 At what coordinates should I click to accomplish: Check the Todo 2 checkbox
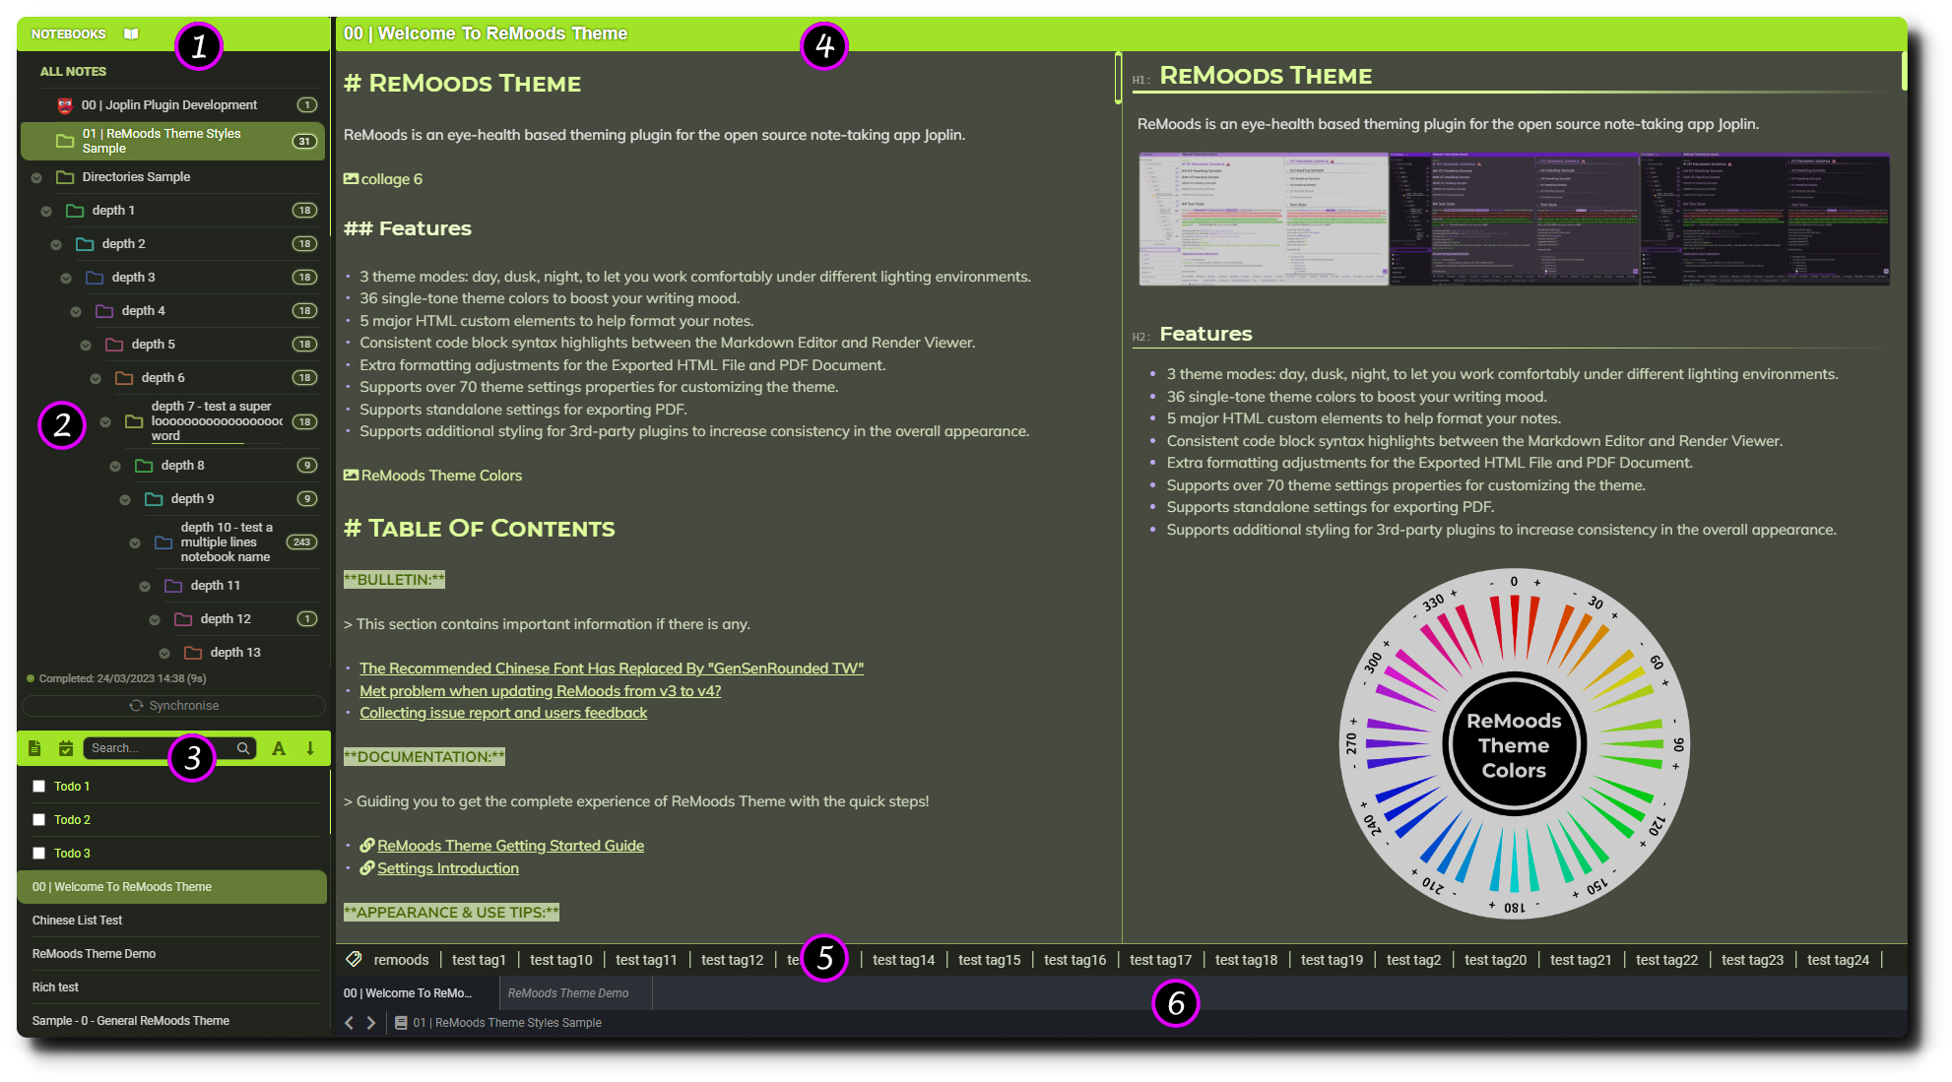click(39, 820)
